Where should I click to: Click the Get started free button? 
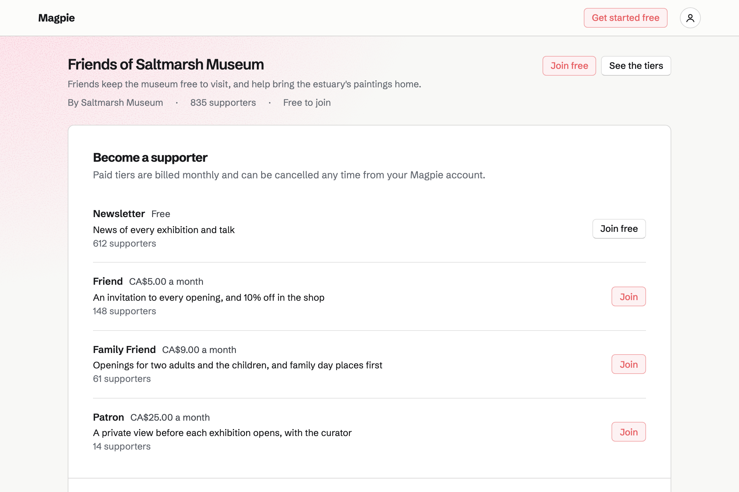click(x=625, y=18)
